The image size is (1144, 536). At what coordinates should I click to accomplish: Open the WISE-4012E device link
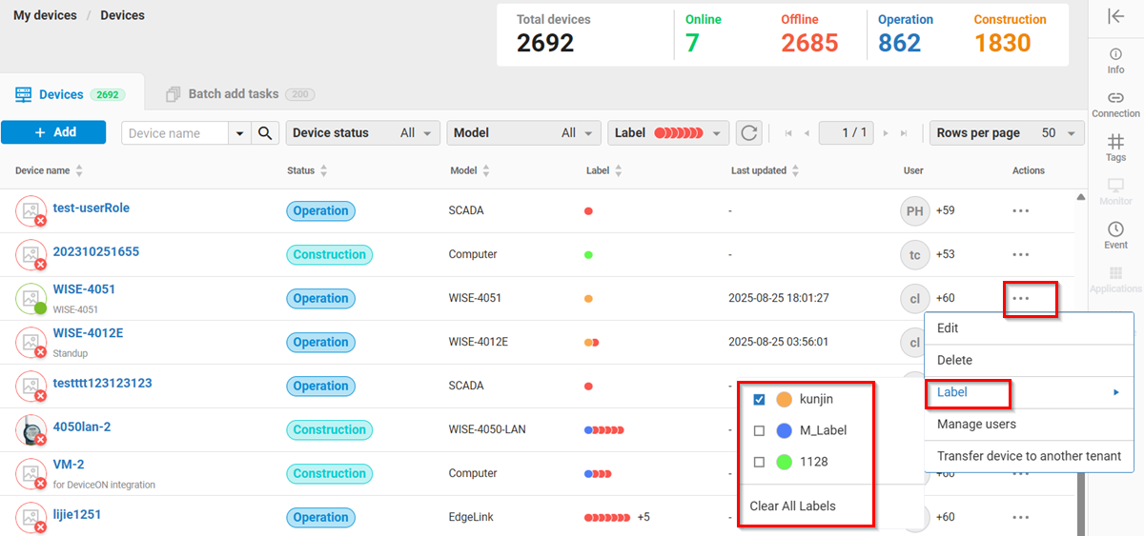[x=88, y=333]
